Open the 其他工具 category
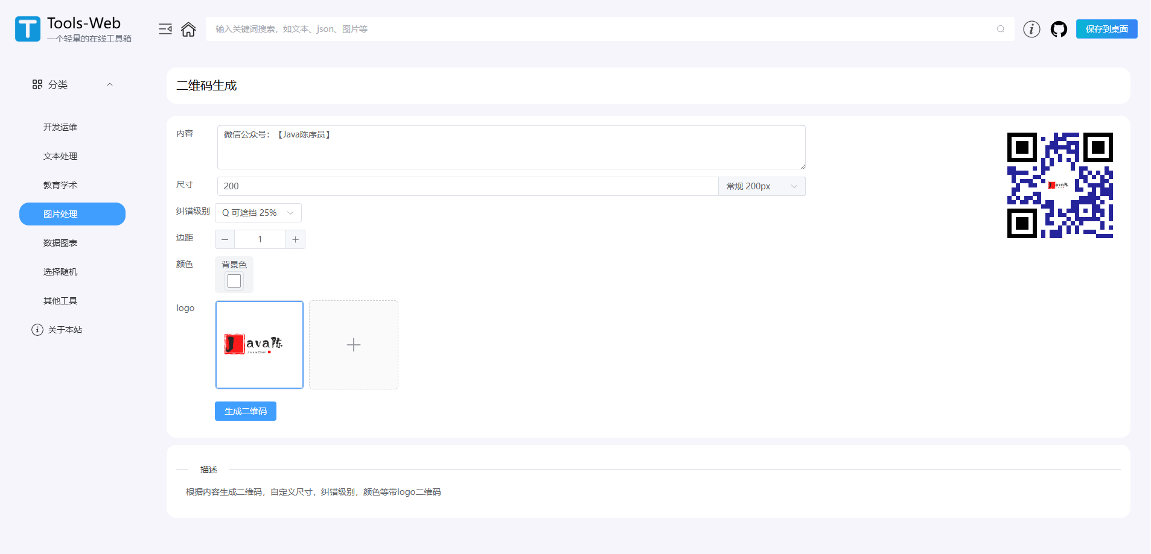The height and width of the screenshot is (554, 1151). [x=60, y=301]
